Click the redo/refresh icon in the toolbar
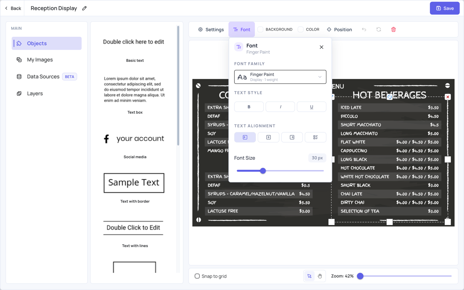 point(379,29)
